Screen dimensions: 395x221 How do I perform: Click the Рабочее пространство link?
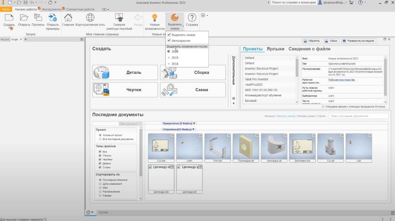pos(342,80)
